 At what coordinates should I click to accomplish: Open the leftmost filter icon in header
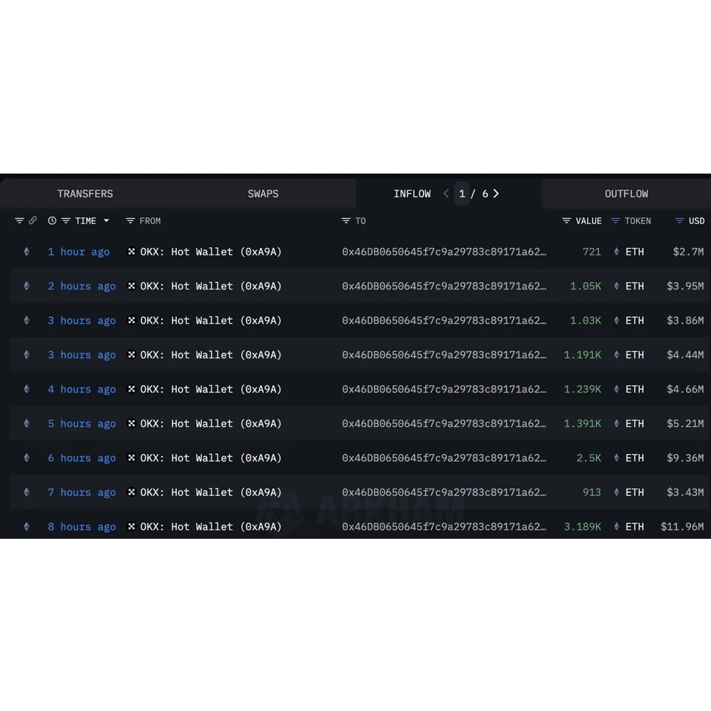pos(19,221)
